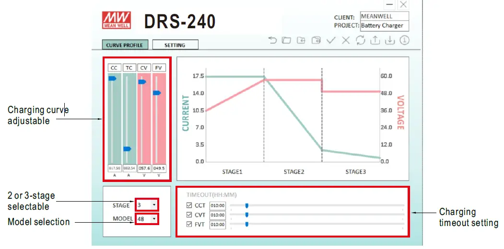Click the 60.0 voltage axis value
Image resolution: width=504 pixels, height=249 pixels.
(386, 76)
